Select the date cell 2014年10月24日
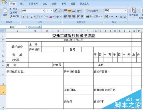The width and height of the screenshot is (143, 110). point(74,40)
